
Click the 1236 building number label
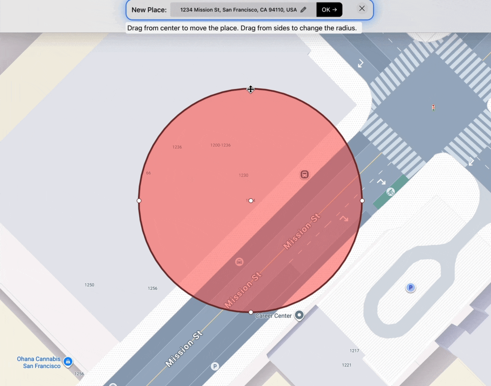tap(177, 147)
